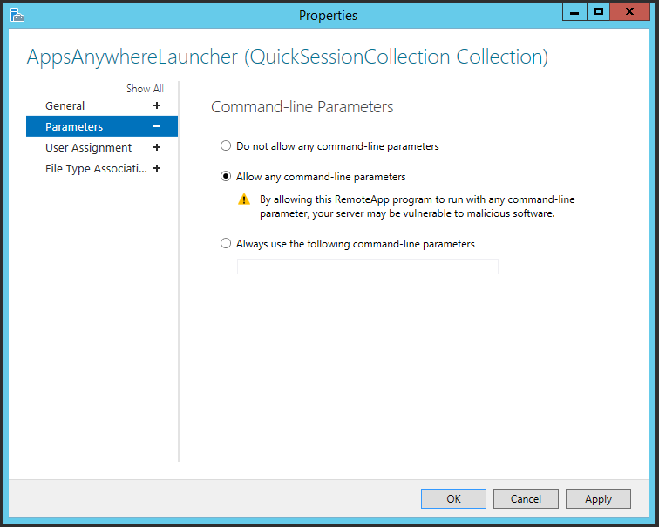This screenshot has height=527, width=659.
Task: Click the yellow warning icon
Action: (244, 199)
